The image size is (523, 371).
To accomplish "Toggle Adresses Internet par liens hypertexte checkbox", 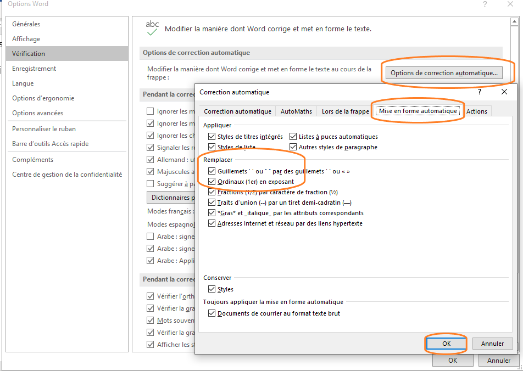I will coord(212,223).
